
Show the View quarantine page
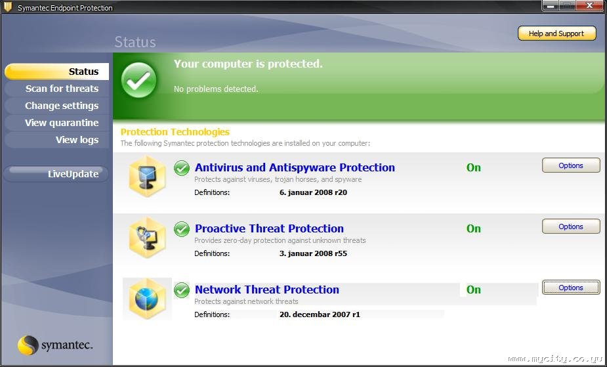[56, 123]
